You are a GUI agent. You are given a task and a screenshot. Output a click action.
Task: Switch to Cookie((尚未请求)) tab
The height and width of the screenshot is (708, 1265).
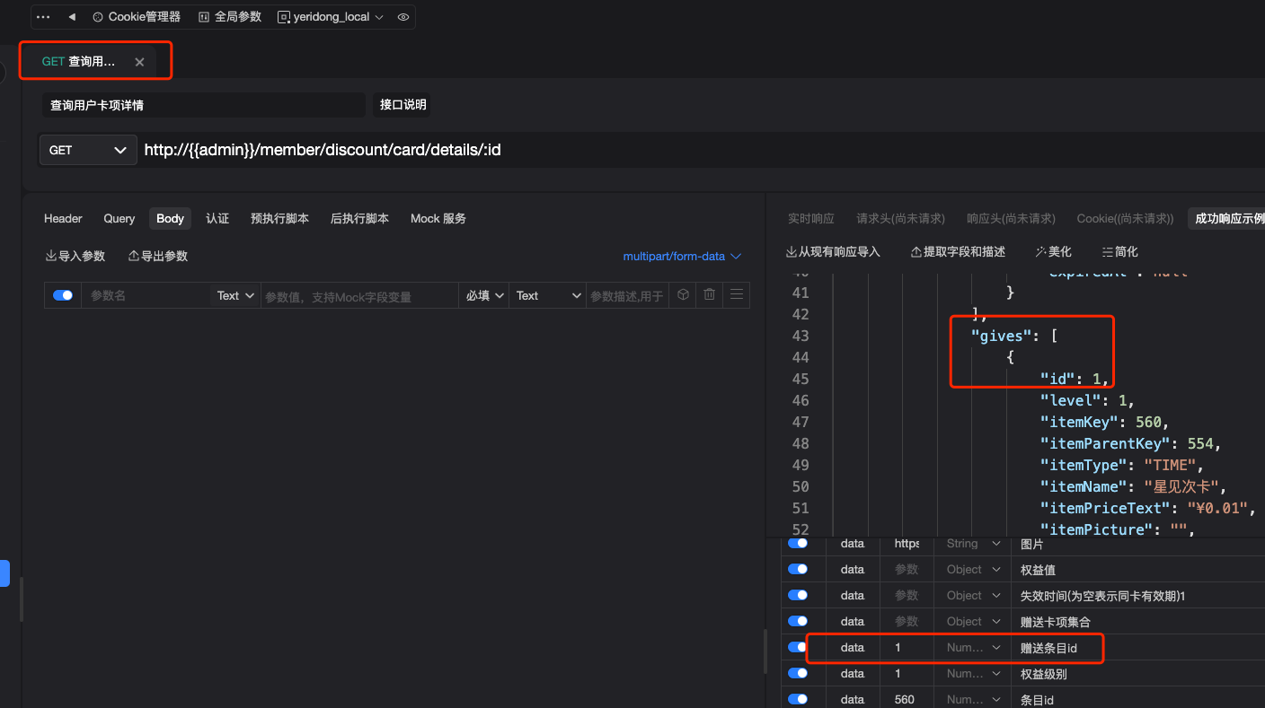pyautogui.click(x=1125, y=218)
